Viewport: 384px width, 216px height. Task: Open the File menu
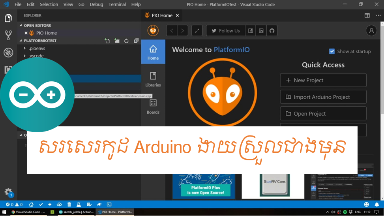(18, 4)
